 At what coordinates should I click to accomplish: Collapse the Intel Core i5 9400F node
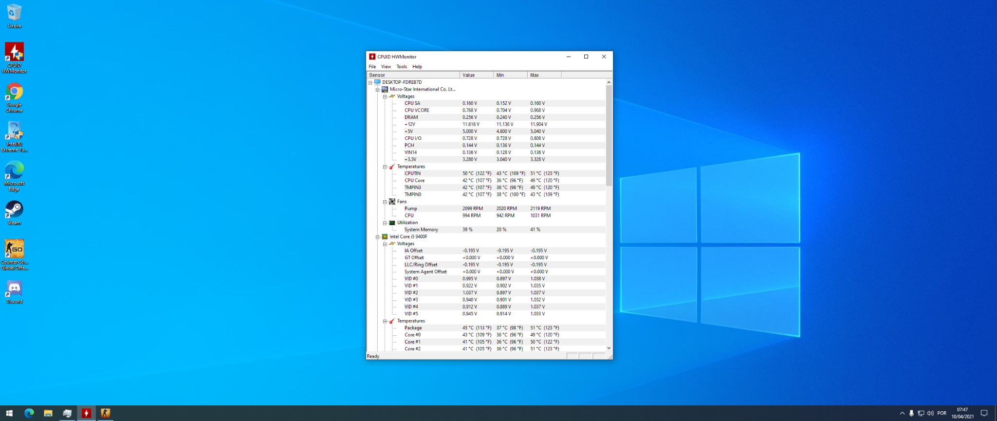click(x=377, y=237)
